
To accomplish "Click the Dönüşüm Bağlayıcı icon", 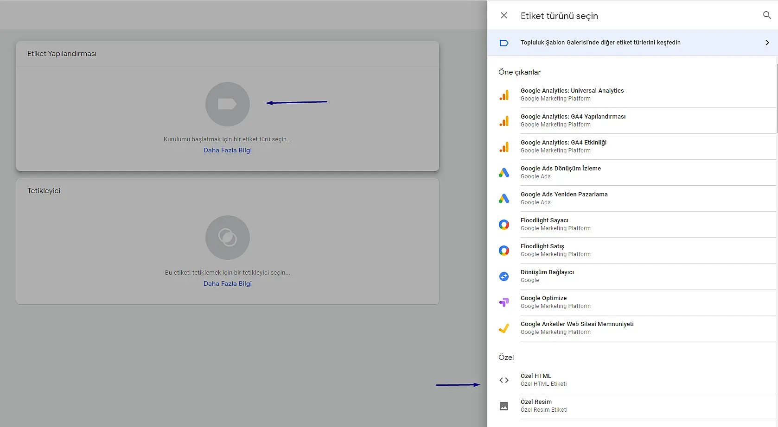I will coord(504,276).
